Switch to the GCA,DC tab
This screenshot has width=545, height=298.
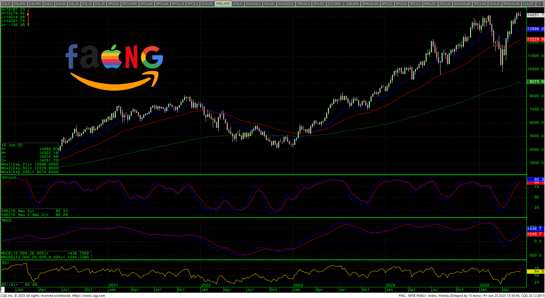coord(207,4)
